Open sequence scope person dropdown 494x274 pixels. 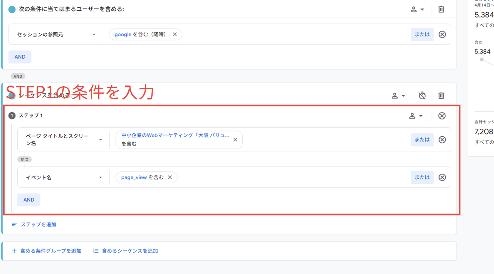coord(398,96)
